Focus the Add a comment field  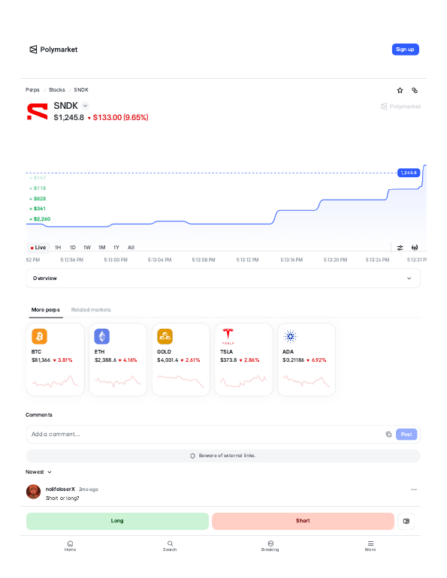[x=204, y=434]
